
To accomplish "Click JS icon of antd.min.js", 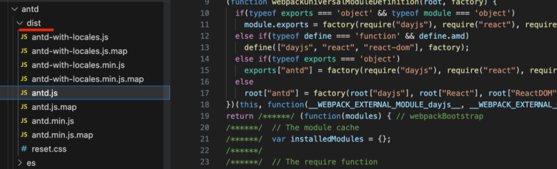I will (24, 120).
